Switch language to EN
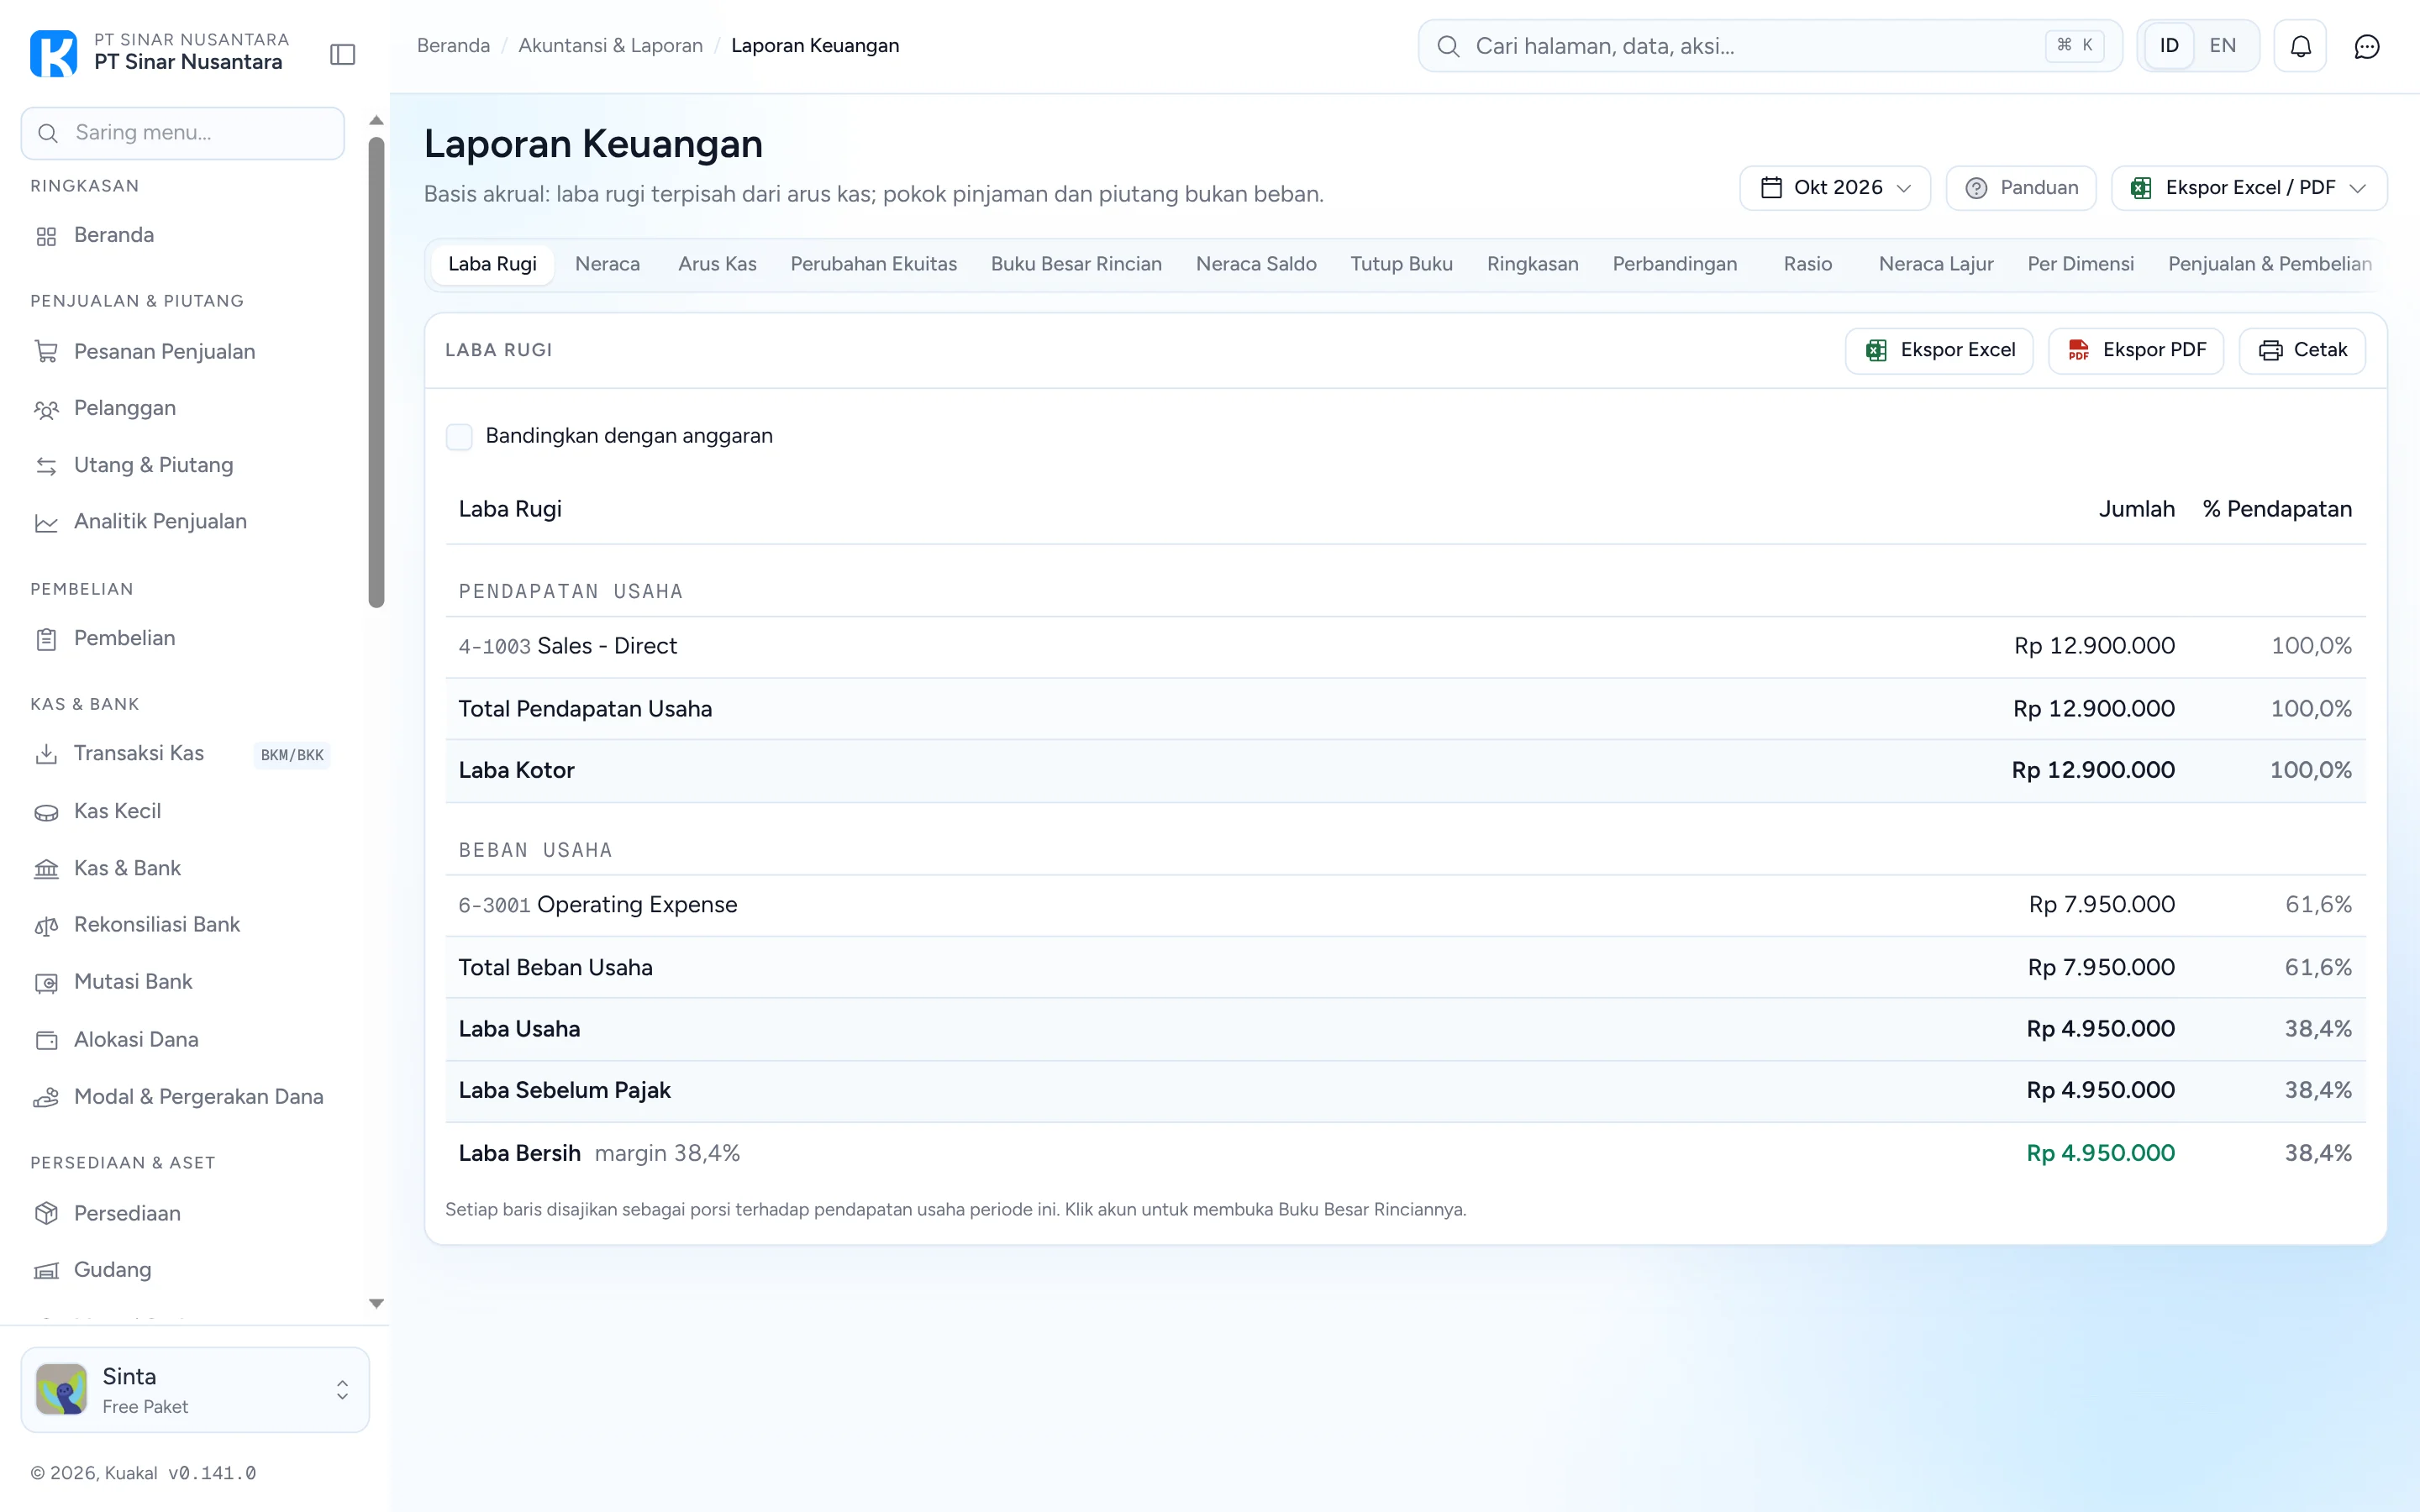Viewport: 2420px width, 1512px height. (2222, 46)
